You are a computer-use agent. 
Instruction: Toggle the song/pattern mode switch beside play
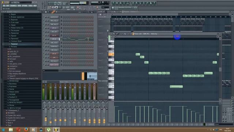(x=50, y=7)
